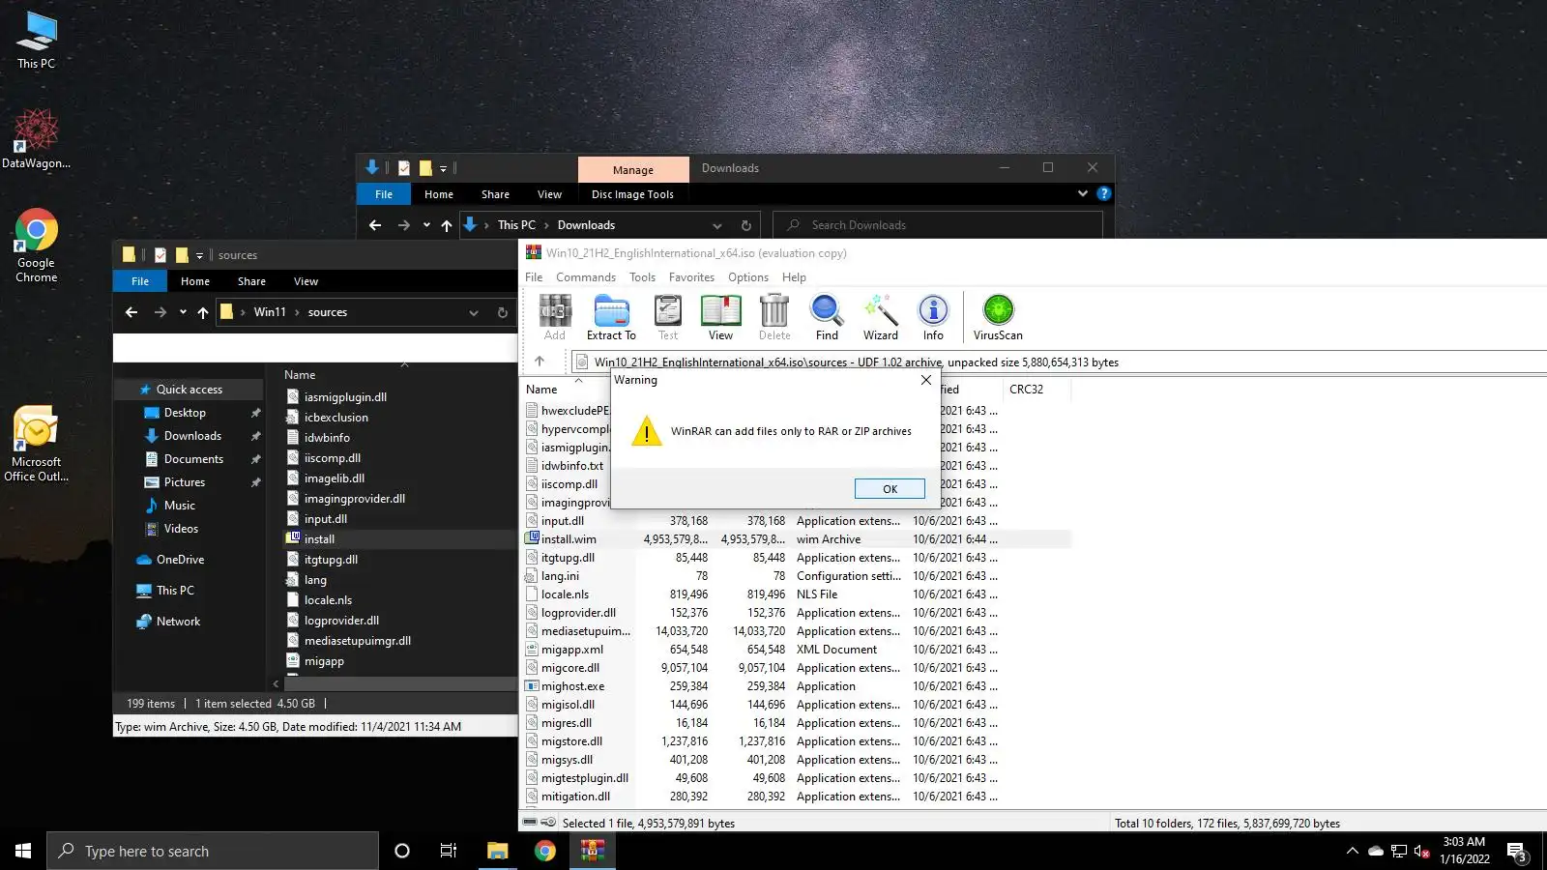Open the WinRAR File menu
Viewport: 1547px width, 870px height.
534,277
